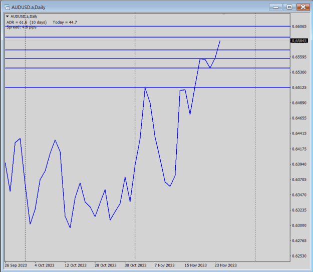Select the horizontal line at 0.66065
Screen dimensions: 313x272
click(148, 26)
